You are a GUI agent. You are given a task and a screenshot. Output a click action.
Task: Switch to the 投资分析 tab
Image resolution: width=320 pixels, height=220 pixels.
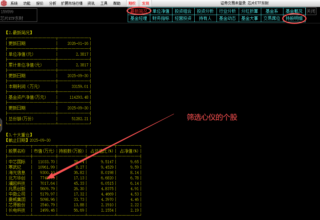tap(205, 11)
